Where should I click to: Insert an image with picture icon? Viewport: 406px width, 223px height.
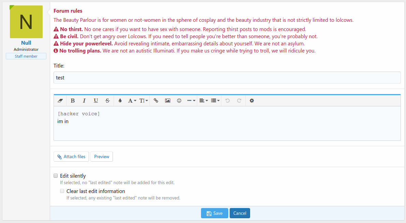(168, 101)
